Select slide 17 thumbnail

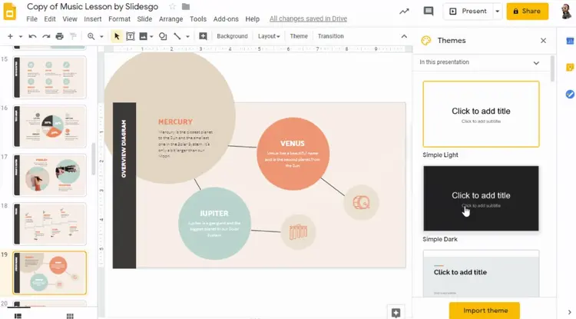click(x=50, y=175)
